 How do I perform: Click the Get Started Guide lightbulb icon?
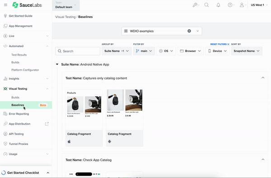[x=5, y=16]
